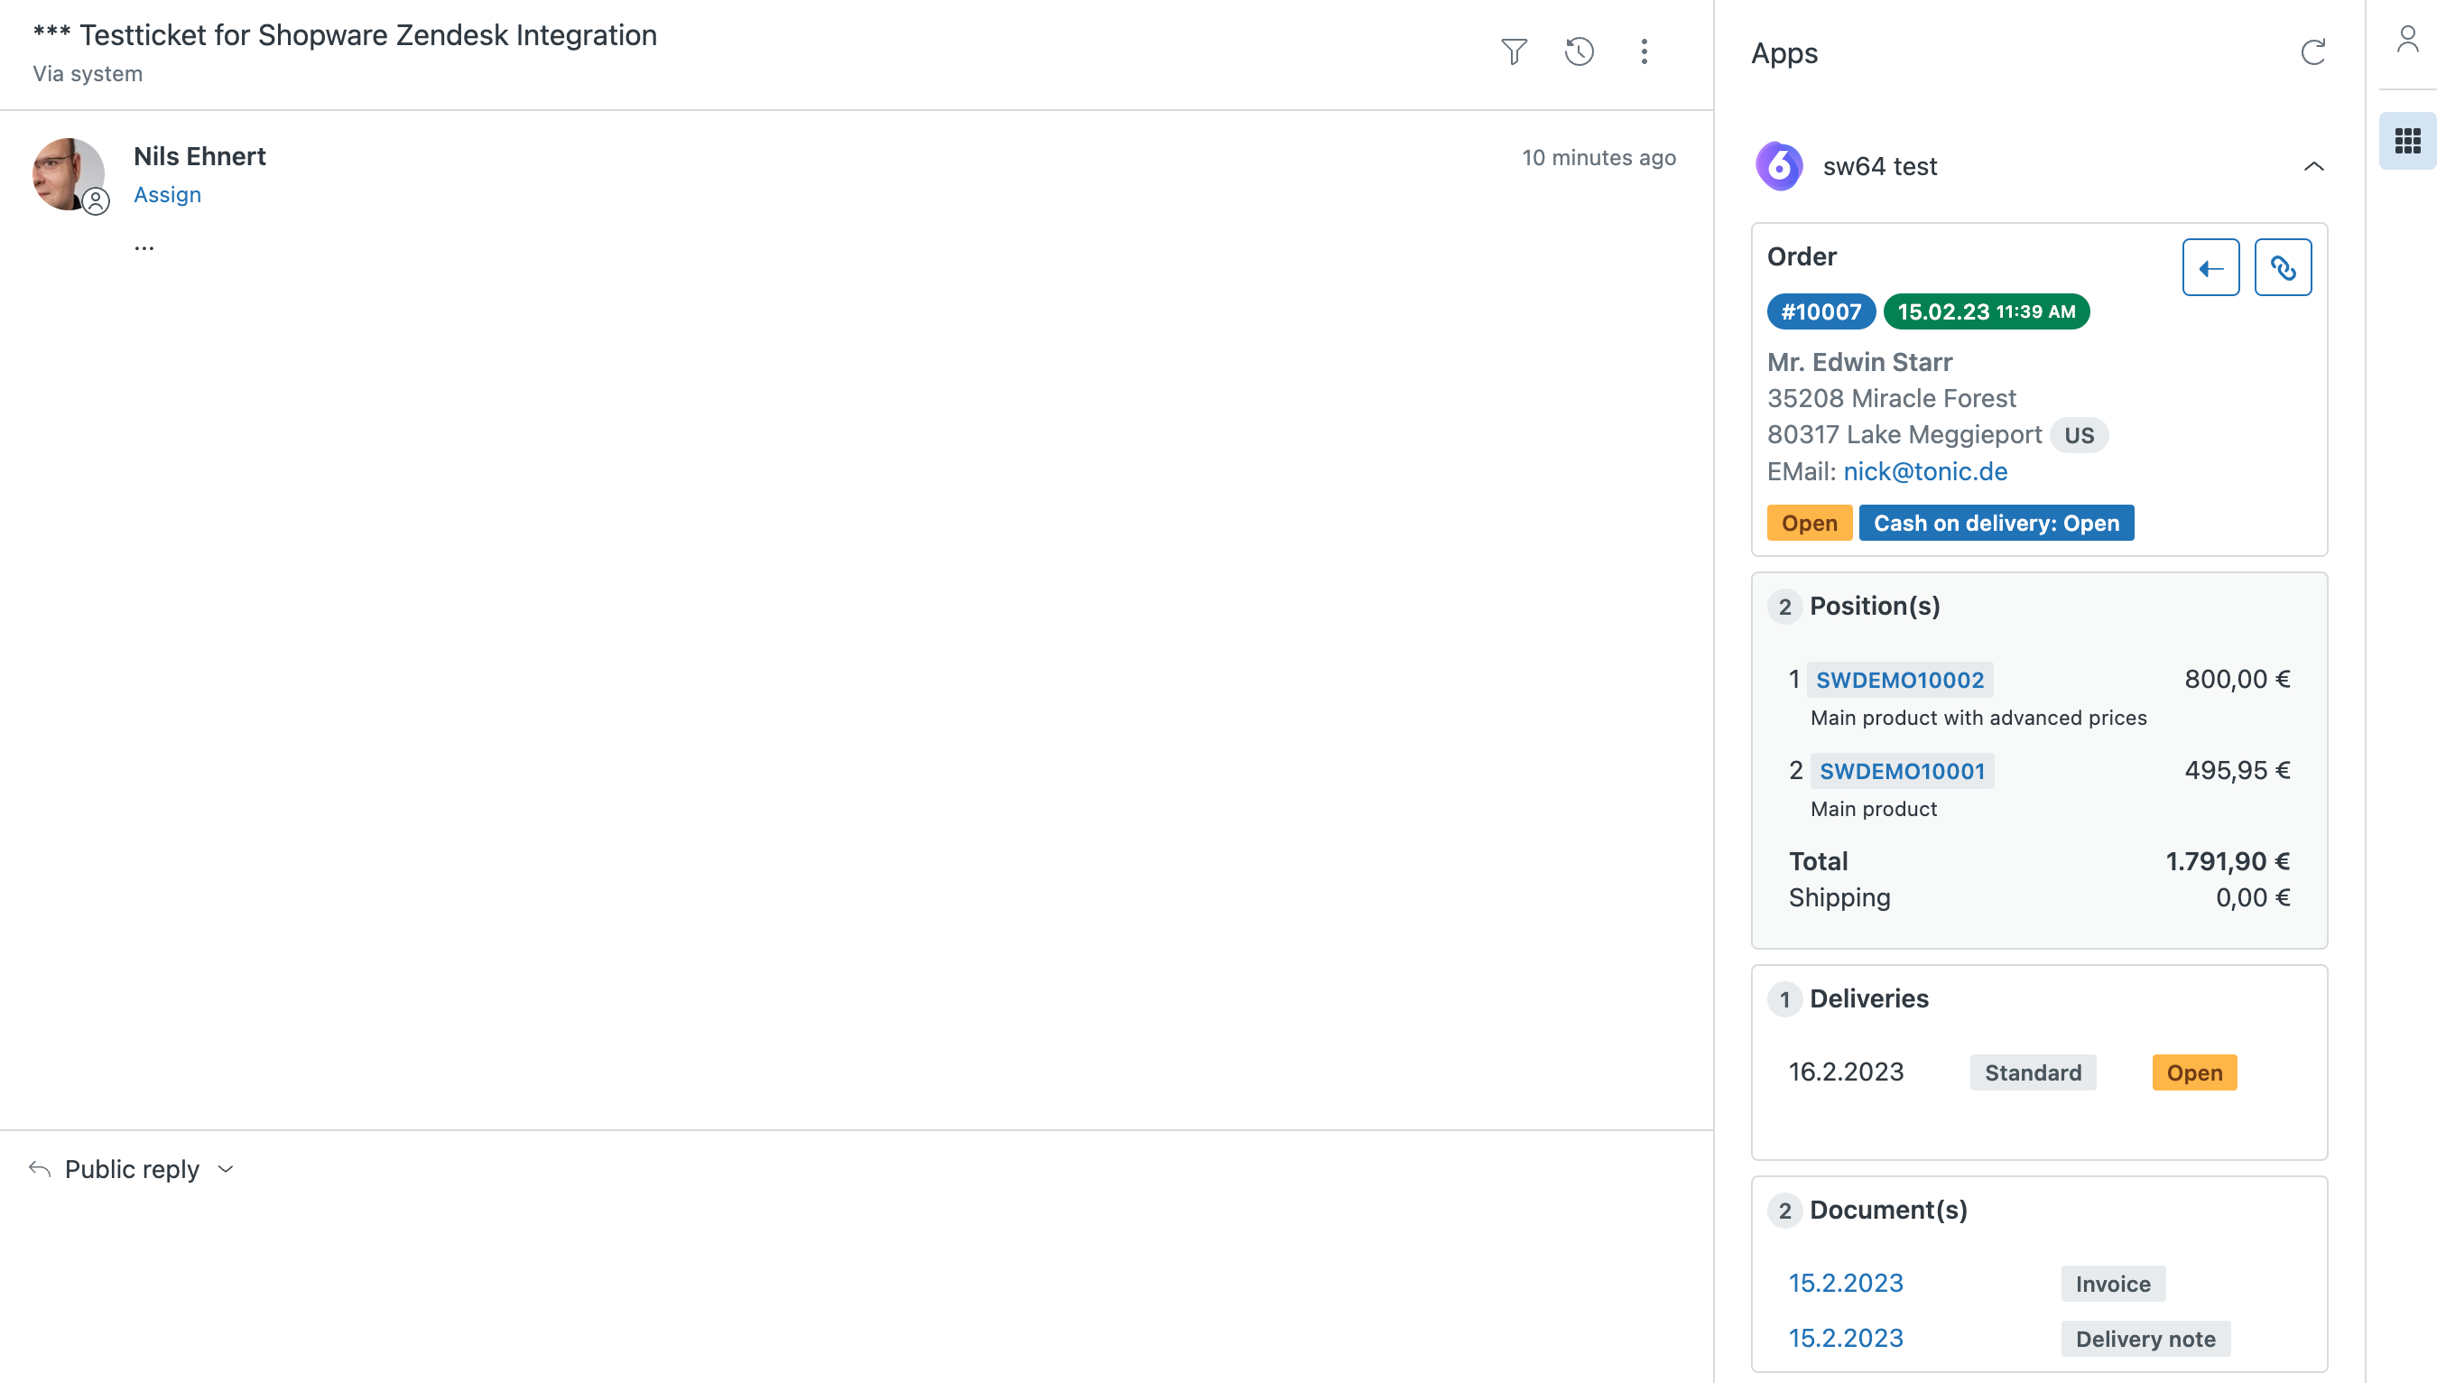Click delivery date 16.2.2023

pyautogui.click(x=1846, y=1072)
